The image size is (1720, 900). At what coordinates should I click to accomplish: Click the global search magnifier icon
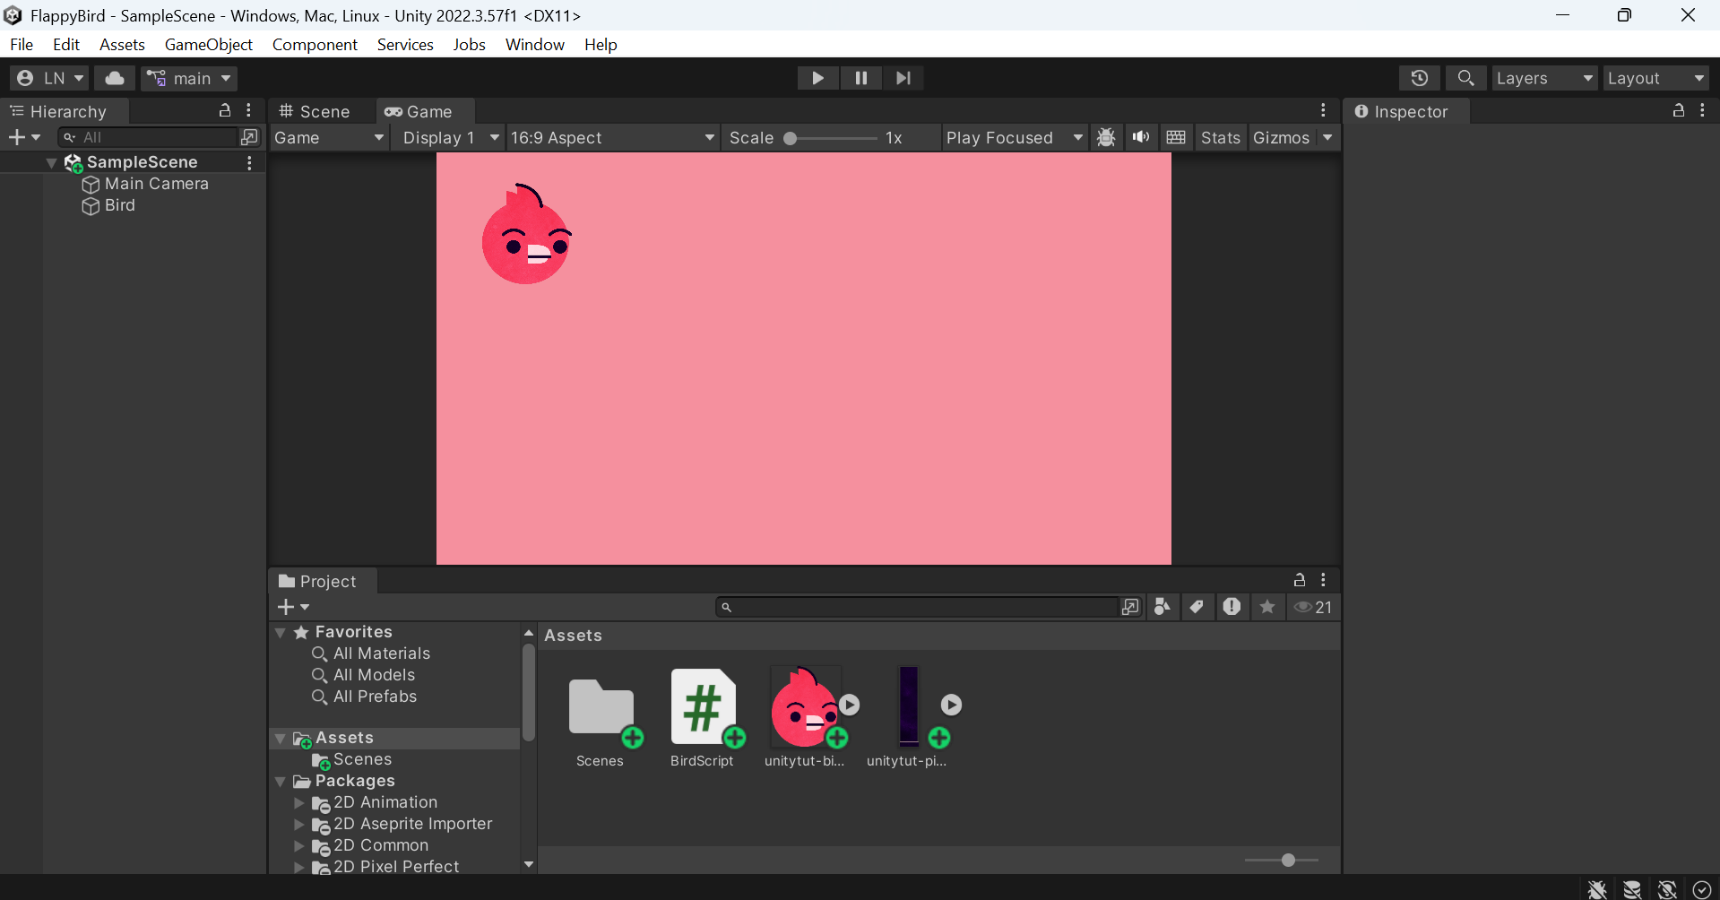coord(1465,78)
